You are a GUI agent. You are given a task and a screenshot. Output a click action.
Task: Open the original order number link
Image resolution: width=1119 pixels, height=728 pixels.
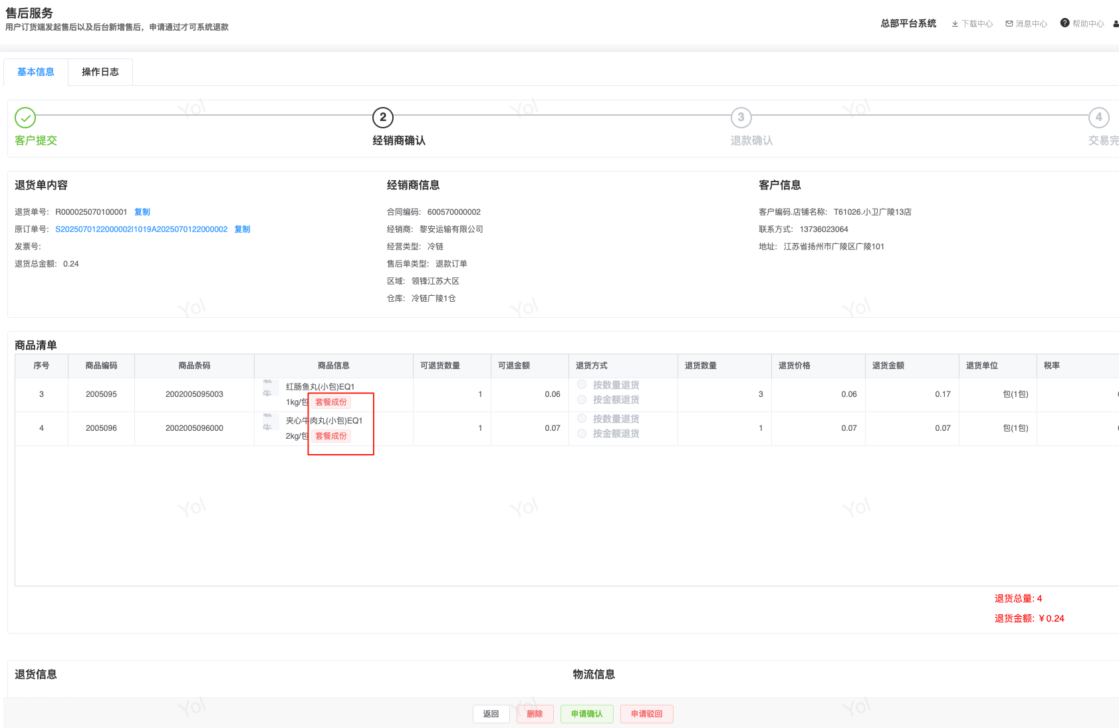pyautogui.click(x=141, y=229)
